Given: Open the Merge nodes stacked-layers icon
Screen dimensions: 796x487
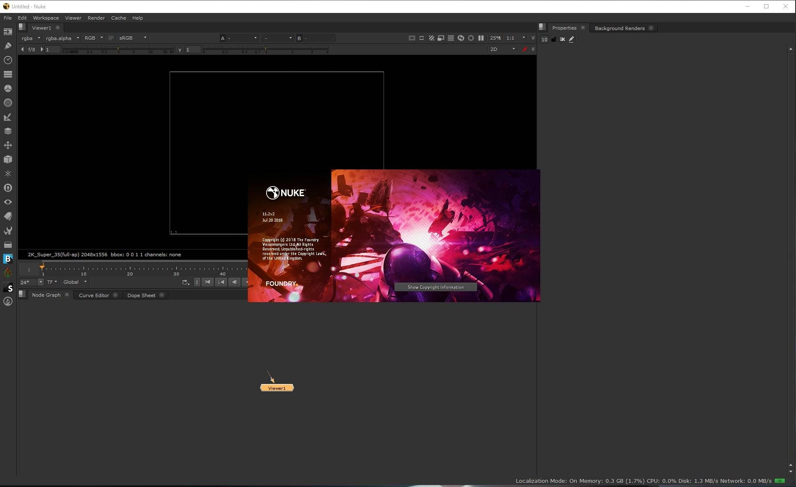Looking at the screenshot, I should click(8, 131).
